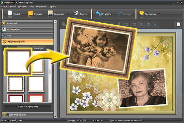Expand the Текст и украшения section
Image resolution: width=184 pixels, height=123 pixels.
point(27,115)
